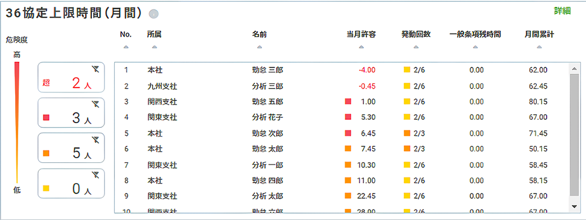The image size is (586, 220).
Task: Sort by the 名前 column arrow
Action: [260, 47]
